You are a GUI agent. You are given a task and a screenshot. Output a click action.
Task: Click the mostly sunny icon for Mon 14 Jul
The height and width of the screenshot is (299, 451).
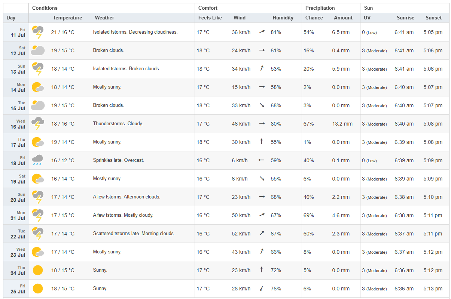click(x=38, y=87)
